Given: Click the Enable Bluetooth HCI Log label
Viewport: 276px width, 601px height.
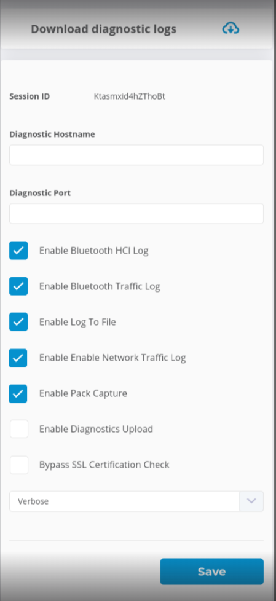Looking at the screenshot, I should (94, 251).
